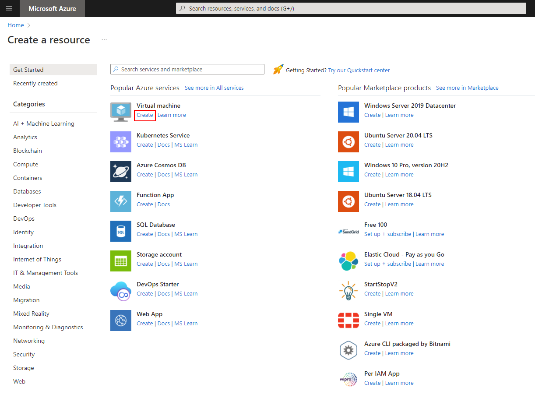Open the Security category
The width and height of the screenshot is (535, 405).
(24, 354)
